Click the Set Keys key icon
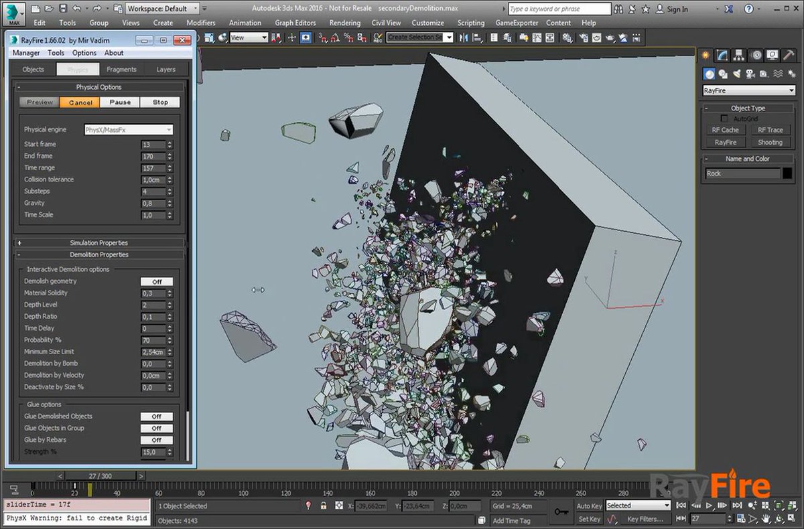The image size is (804, 529). pyautogui.click(x=561, y=512)
